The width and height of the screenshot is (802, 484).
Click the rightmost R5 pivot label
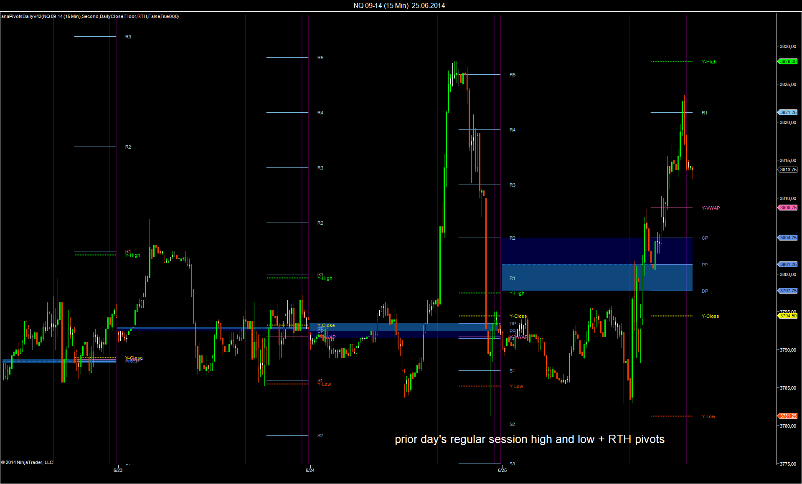click(x=513, y=75)
